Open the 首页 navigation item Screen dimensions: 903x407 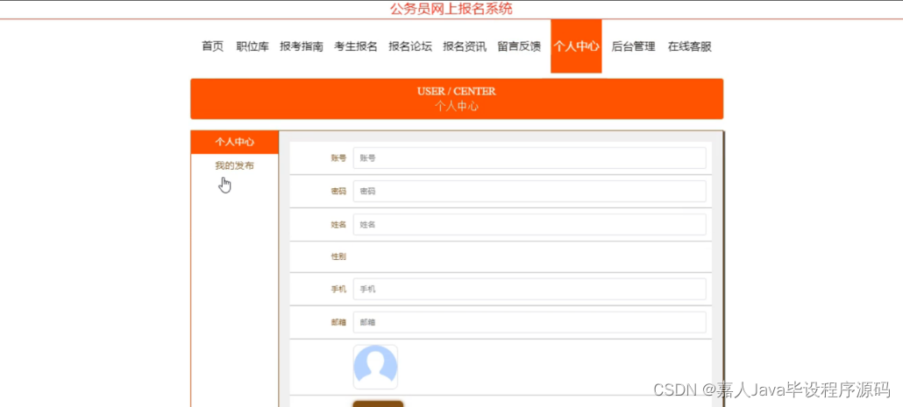pos(212,46)
